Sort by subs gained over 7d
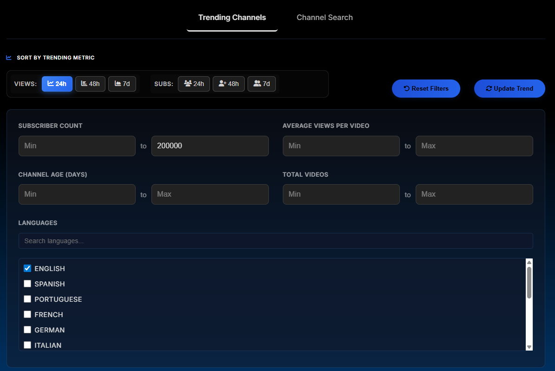Viewport: 555px width, 371px height. pyautogui.click(x=261, y=84)
